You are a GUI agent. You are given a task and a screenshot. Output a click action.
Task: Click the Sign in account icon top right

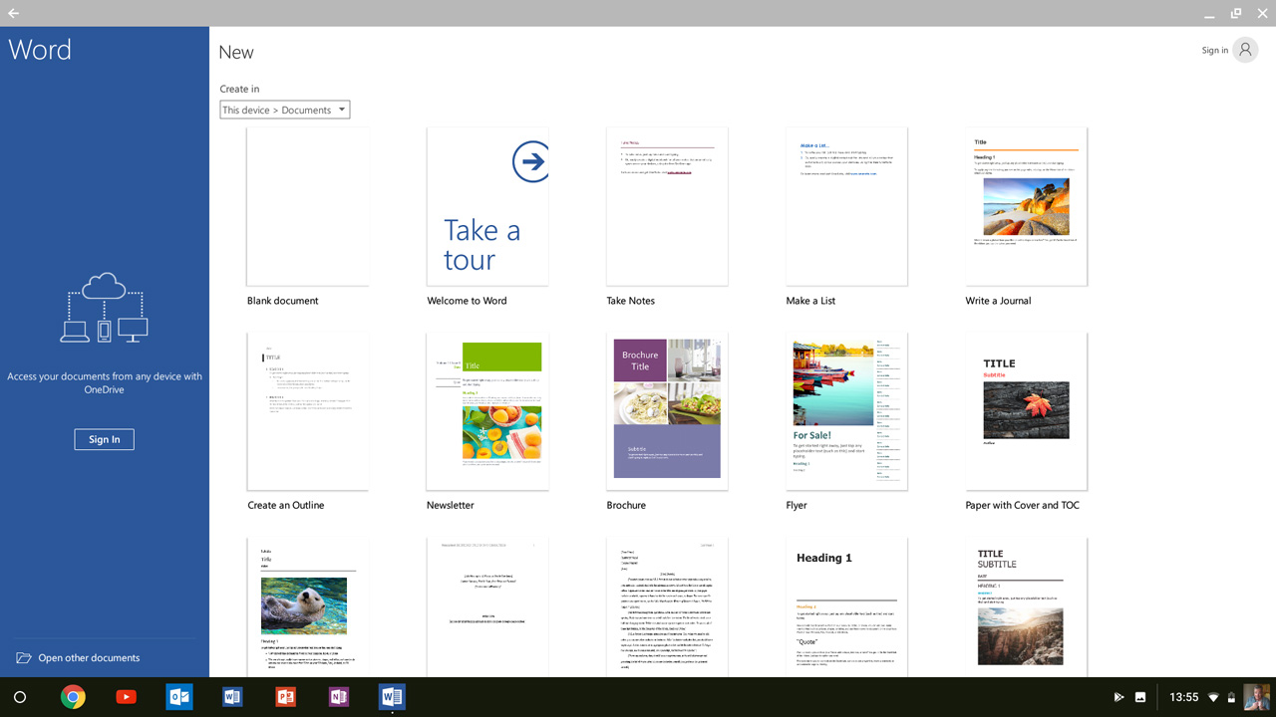pyautogui.click(x=1243, y=50)
